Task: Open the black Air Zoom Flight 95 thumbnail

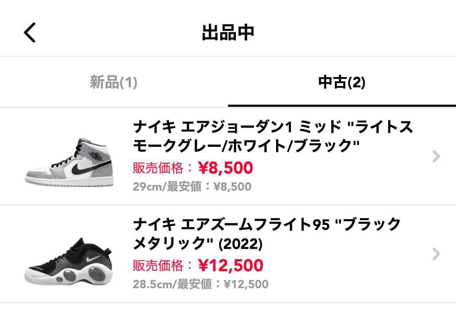Action: (x=69, y=261)
